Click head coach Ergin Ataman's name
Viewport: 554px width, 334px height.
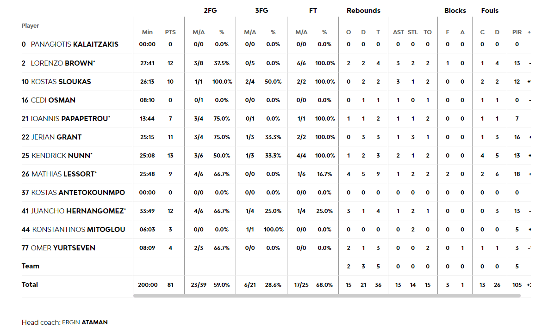point(85,322)
